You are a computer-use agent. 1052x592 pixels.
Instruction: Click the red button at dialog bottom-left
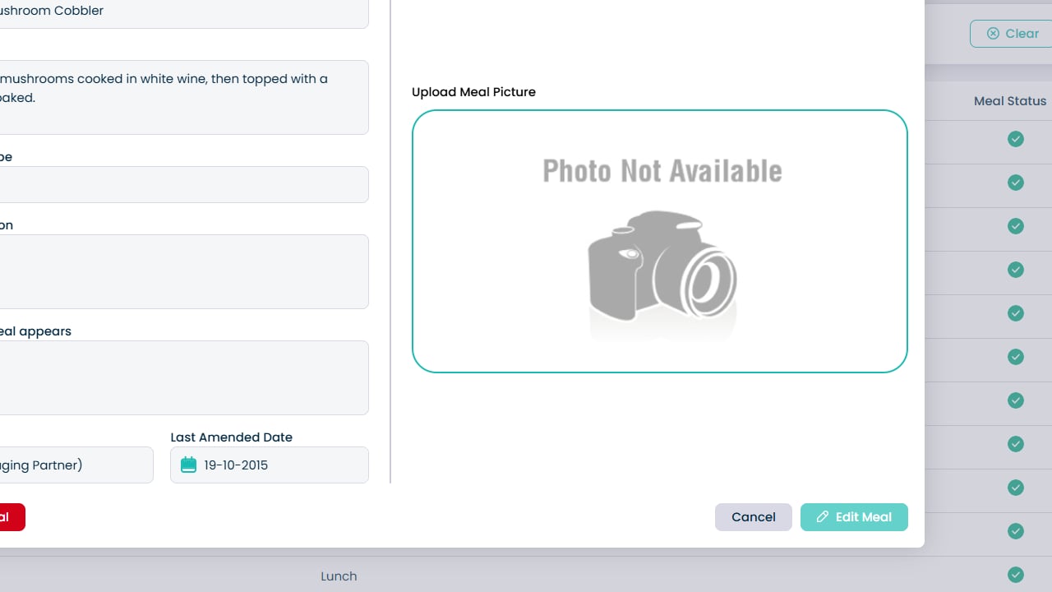coord(10,517)
